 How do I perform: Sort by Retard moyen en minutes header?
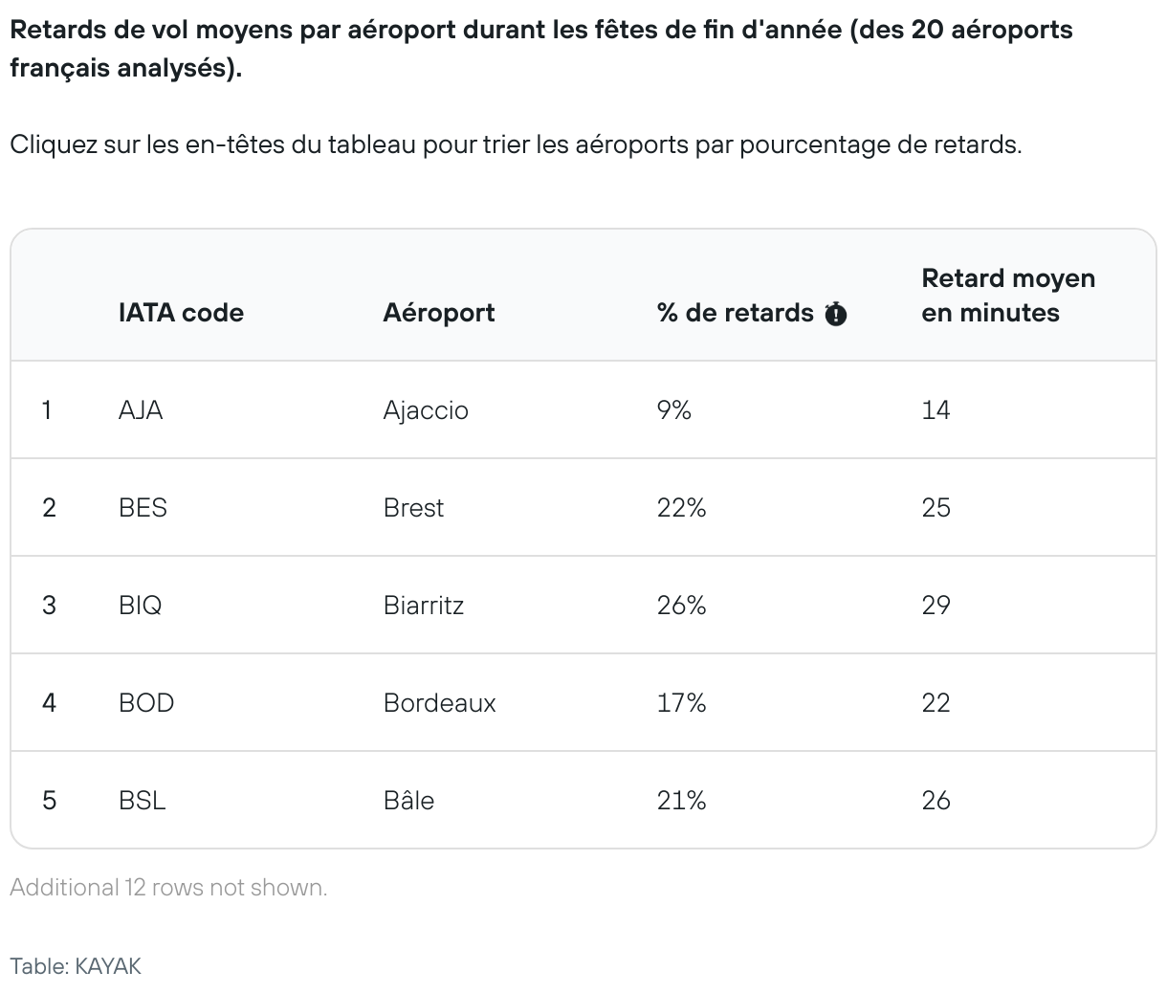(x=1008, y=296)
